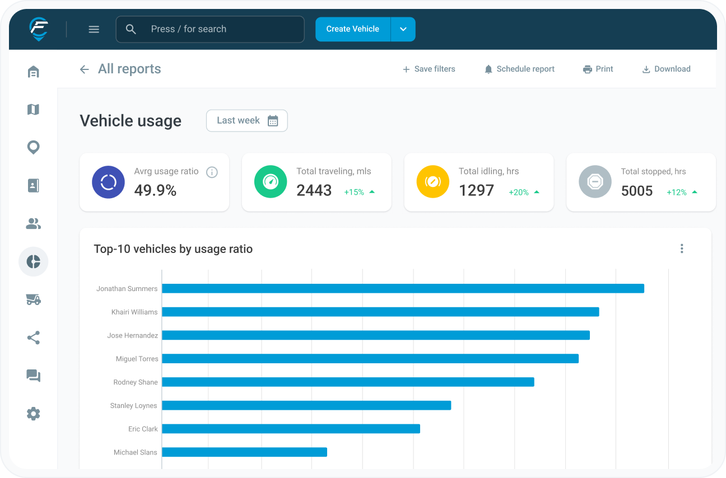The height and width of the screenshot is (478, 726).
Task: Open the three-dot menu on Top-10 chart
Action: pyautogui.click(x=682, y=249)
